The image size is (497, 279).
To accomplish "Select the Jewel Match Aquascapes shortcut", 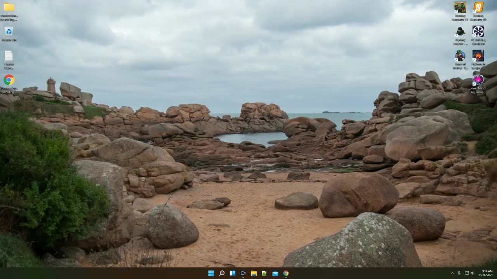I will coord(478,84).
